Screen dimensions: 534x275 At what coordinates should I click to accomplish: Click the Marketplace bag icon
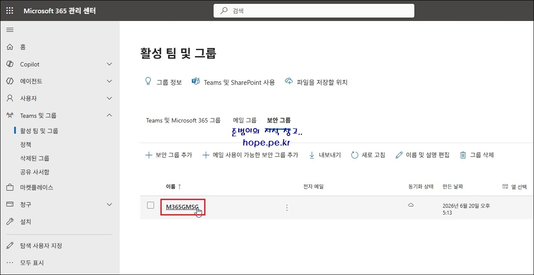click(10, 187)
